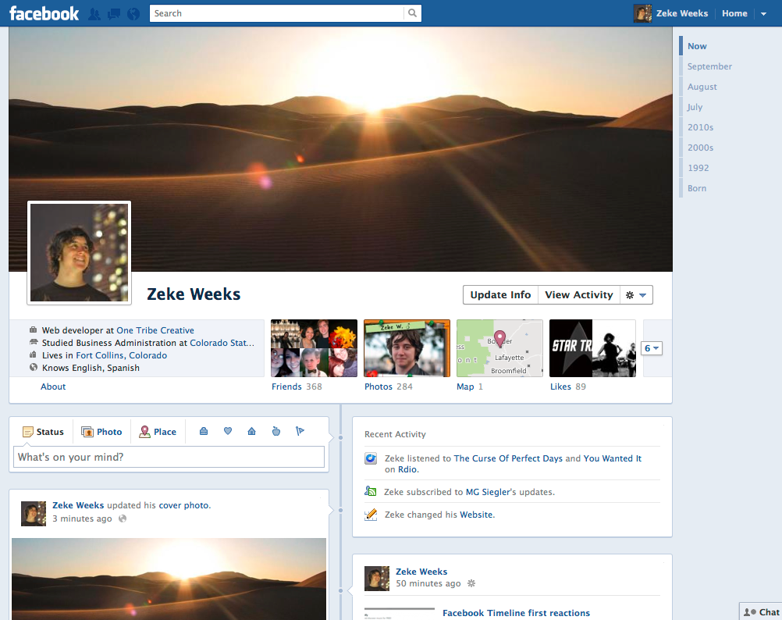The height and width of the screenshot is (620, 782).
Task: Click the Rdio icon in Recent Activity
Action: tap(371, 458)
